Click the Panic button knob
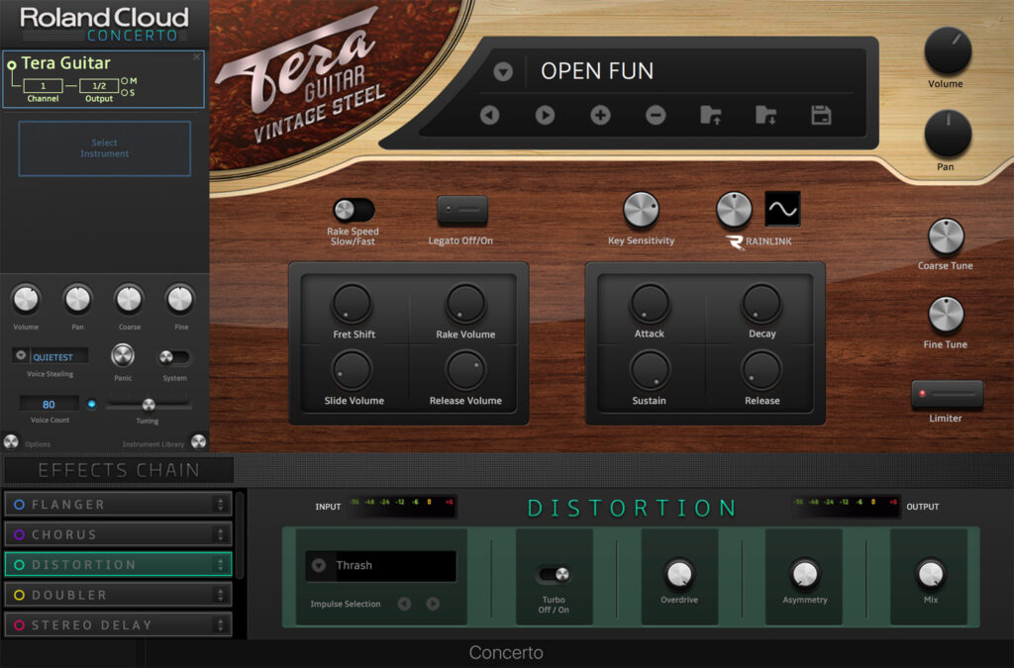Viewport: 1014px width, 668px height. [x=122, y=355]
